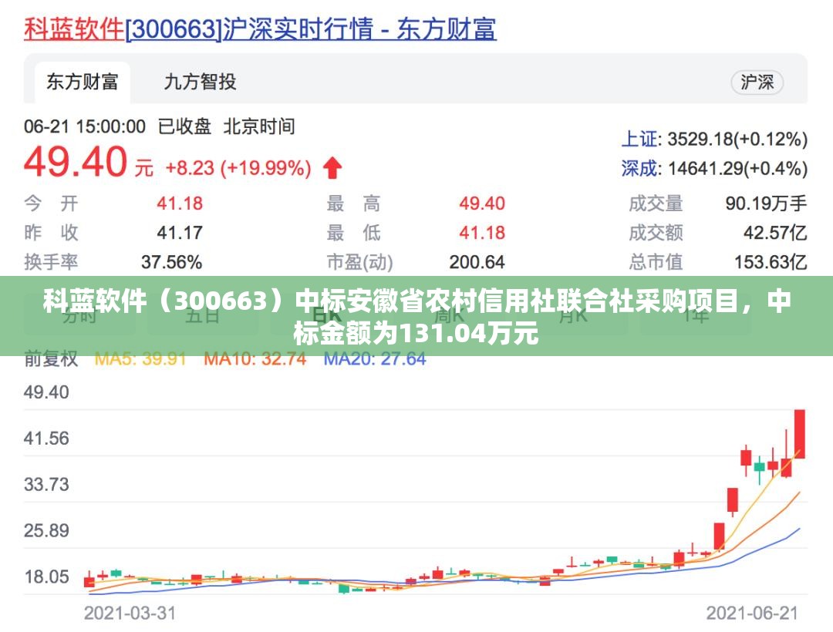The height and width of the screenshot is (632, 833).
Task: Click the MA5: 39.91 indicator
Action: coord(140,358)
